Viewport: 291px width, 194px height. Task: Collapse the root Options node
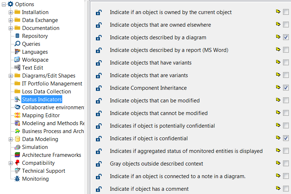3,4
